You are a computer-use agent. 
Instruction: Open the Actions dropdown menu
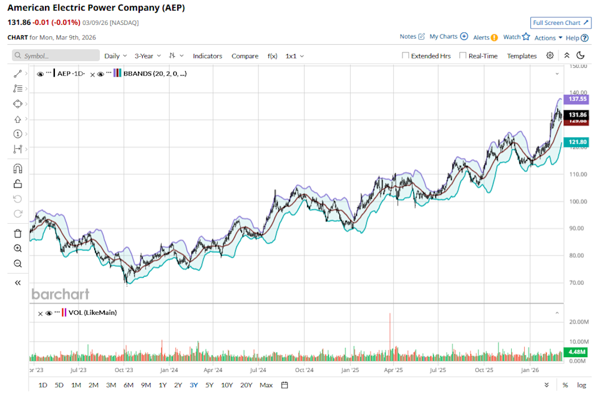coord(545,37)
